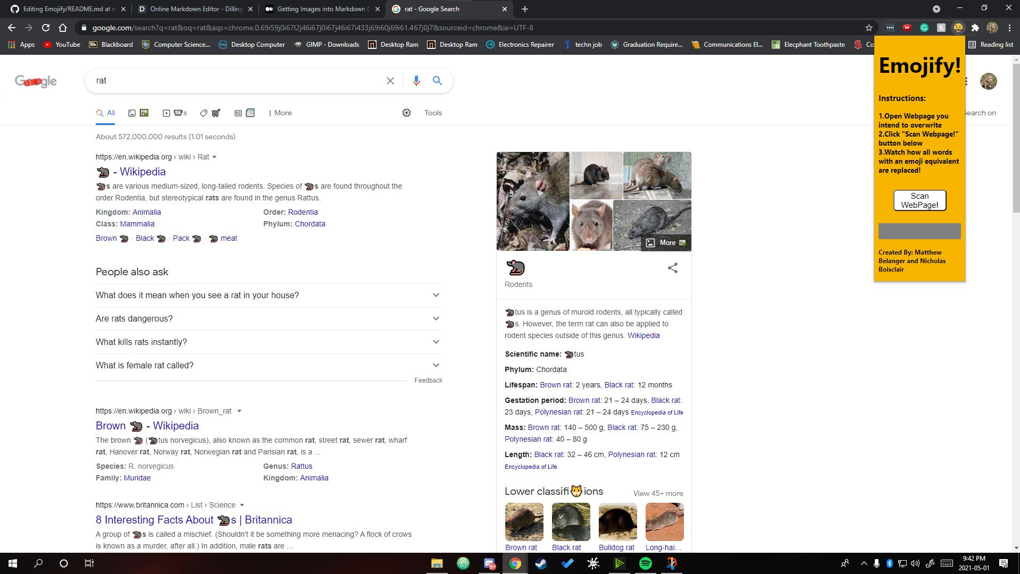Click the Scan WebPage! button

pyautogui.click(x=919, y=200)
